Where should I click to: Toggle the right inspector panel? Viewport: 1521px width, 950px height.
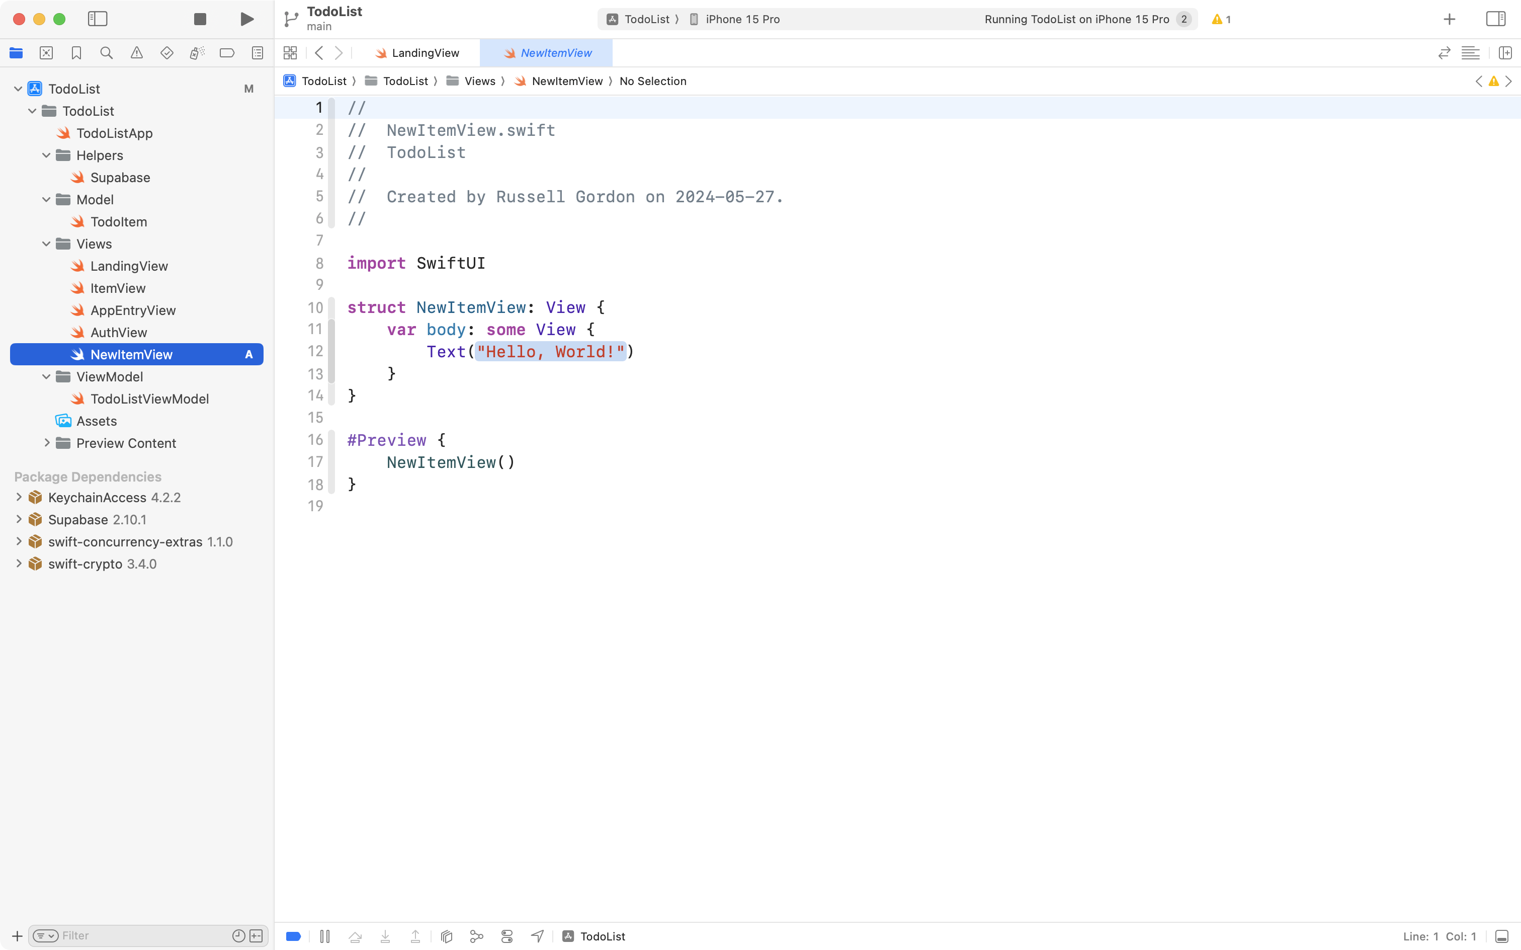click(x=1495, y=19)
